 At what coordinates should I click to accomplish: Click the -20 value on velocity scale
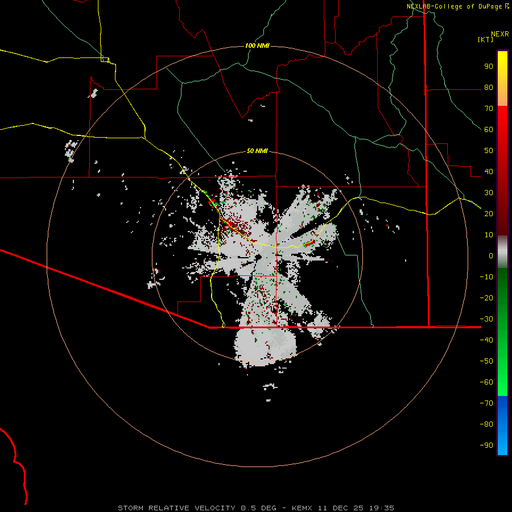[x=486, y=298]
